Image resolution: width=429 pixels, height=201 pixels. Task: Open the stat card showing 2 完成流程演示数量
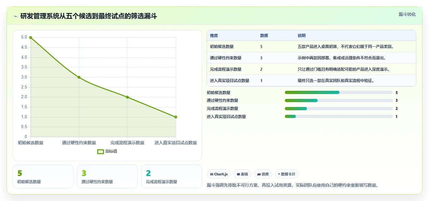[172, 176]
